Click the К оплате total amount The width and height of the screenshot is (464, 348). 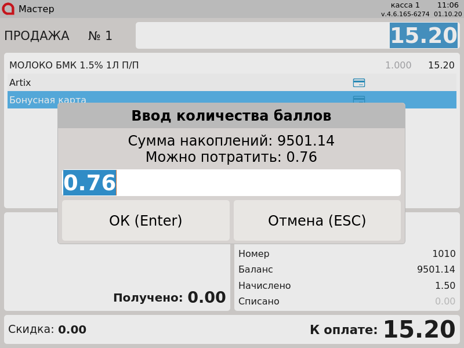coord(419,330)
